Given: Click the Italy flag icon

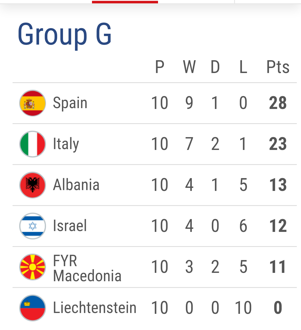Looking at the screenshot, I should pos(33,144).
